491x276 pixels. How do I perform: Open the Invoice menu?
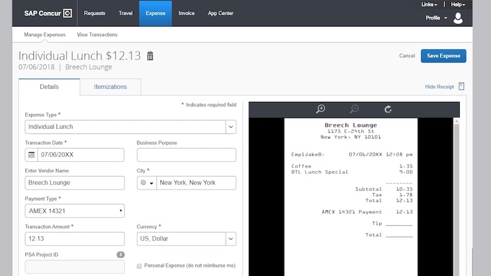187,13
